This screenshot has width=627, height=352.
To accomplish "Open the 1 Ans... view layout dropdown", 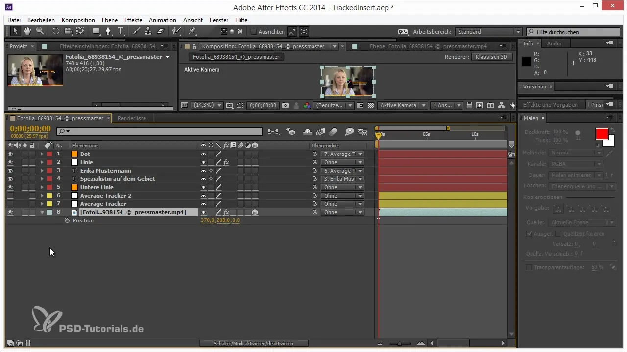I will tap(446, 105).
